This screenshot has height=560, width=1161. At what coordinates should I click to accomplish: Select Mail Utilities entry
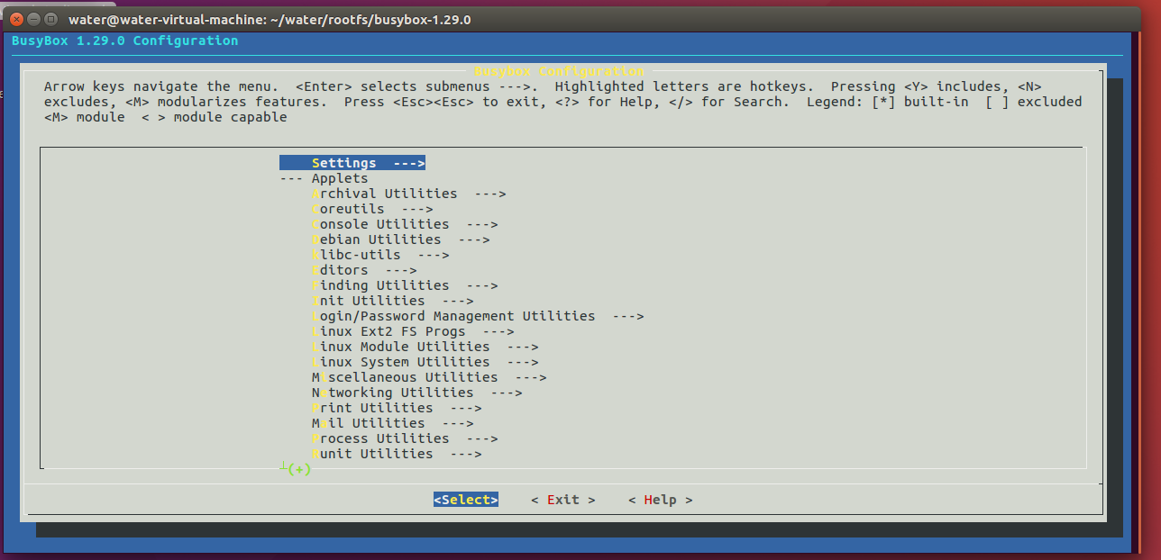(x=392, y=423)
